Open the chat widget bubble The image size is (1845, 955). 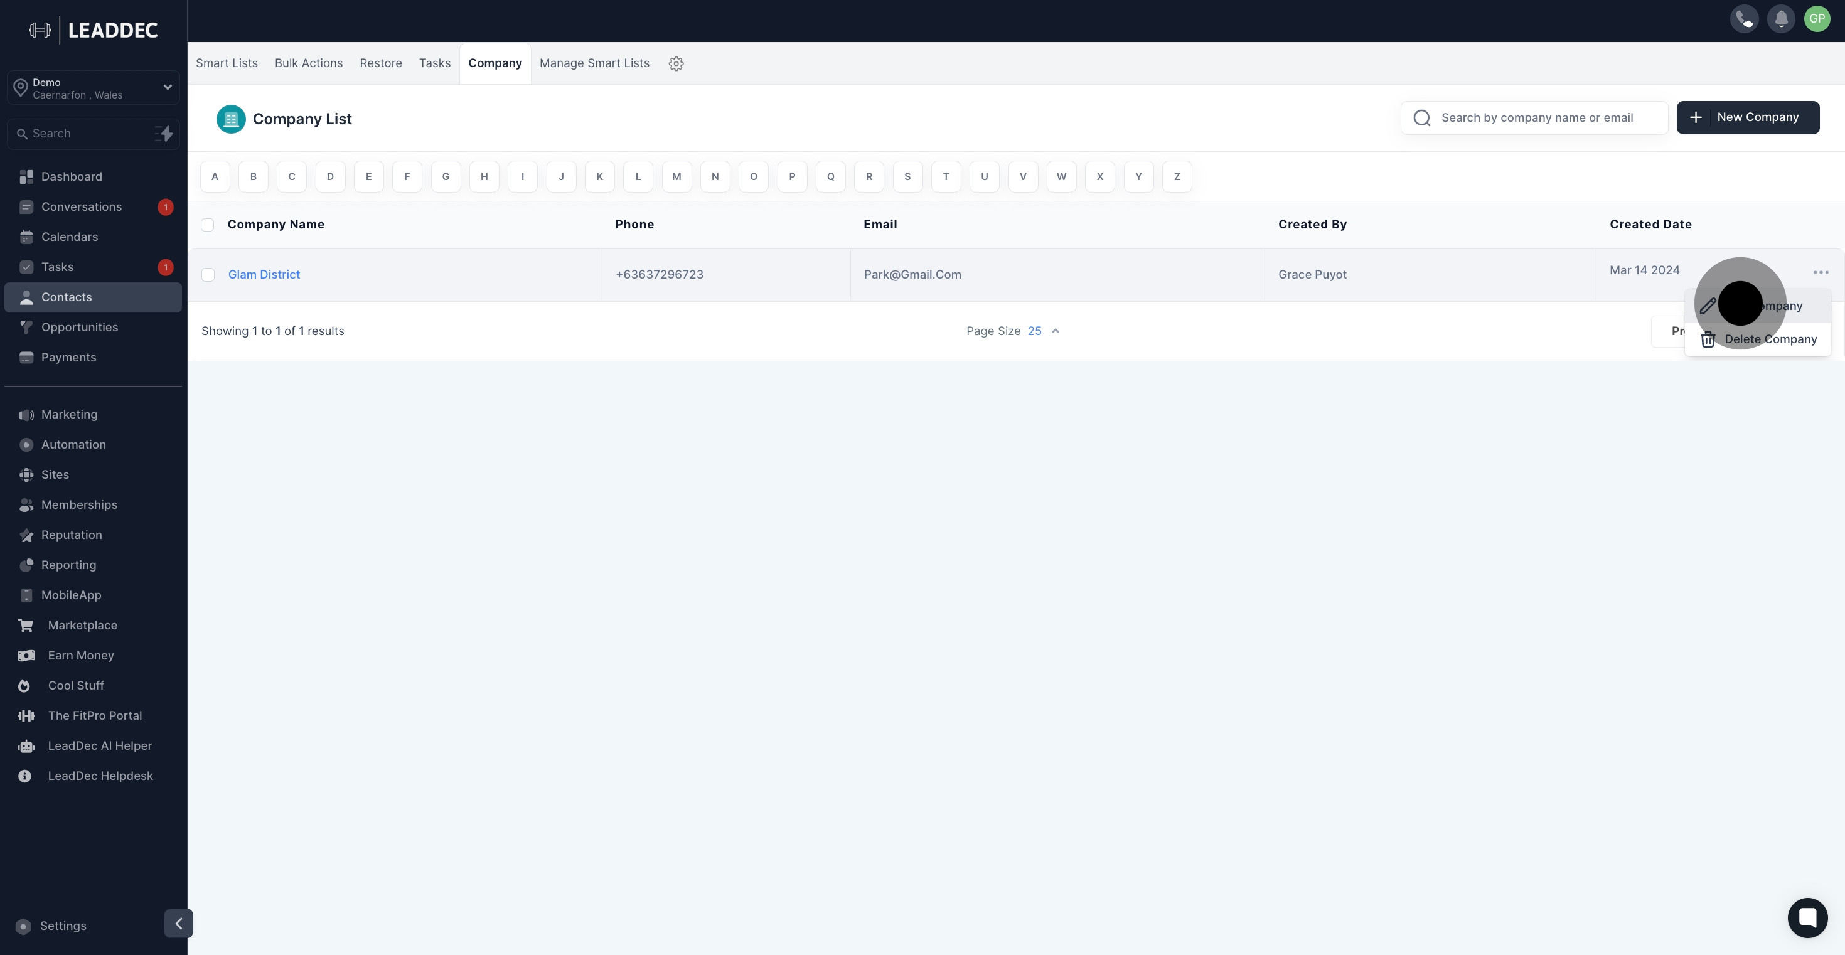click(1807, 917)
